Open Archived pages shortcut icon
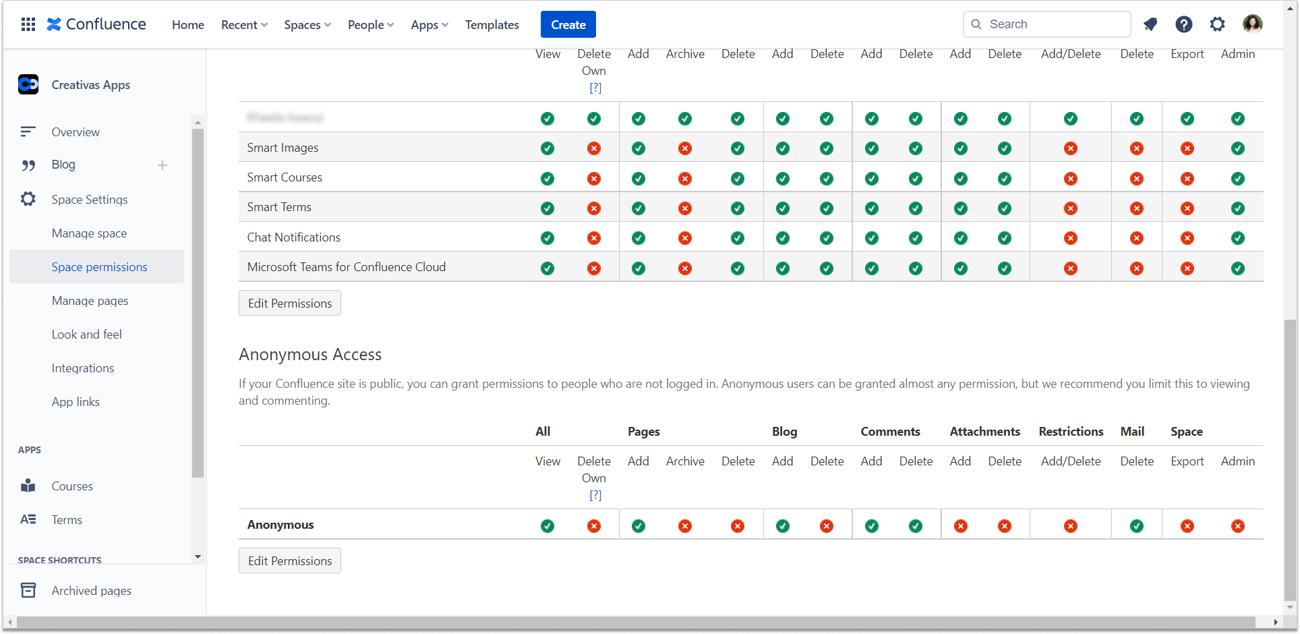1300x634 pixels. point(28,591)
